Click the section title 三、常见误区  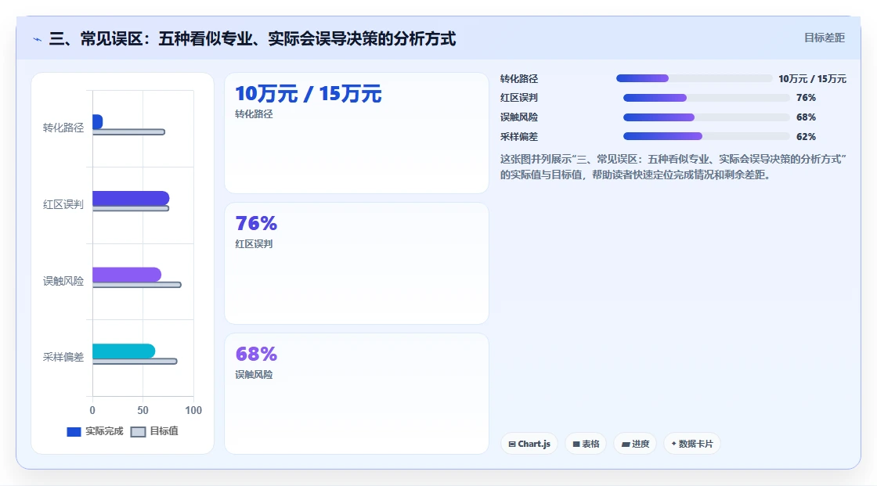[252, 39]
